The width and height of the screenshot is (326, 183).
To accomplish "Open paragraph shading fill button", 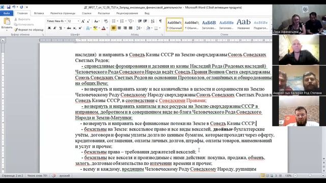I will (148, 28).
